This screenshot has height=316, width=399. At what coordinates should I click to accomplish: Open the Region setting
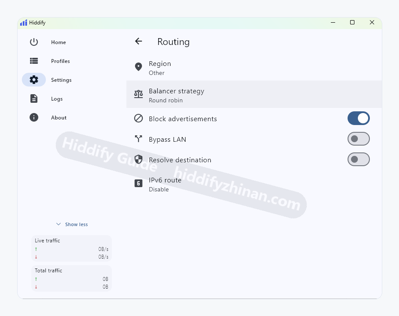point(254,68)
